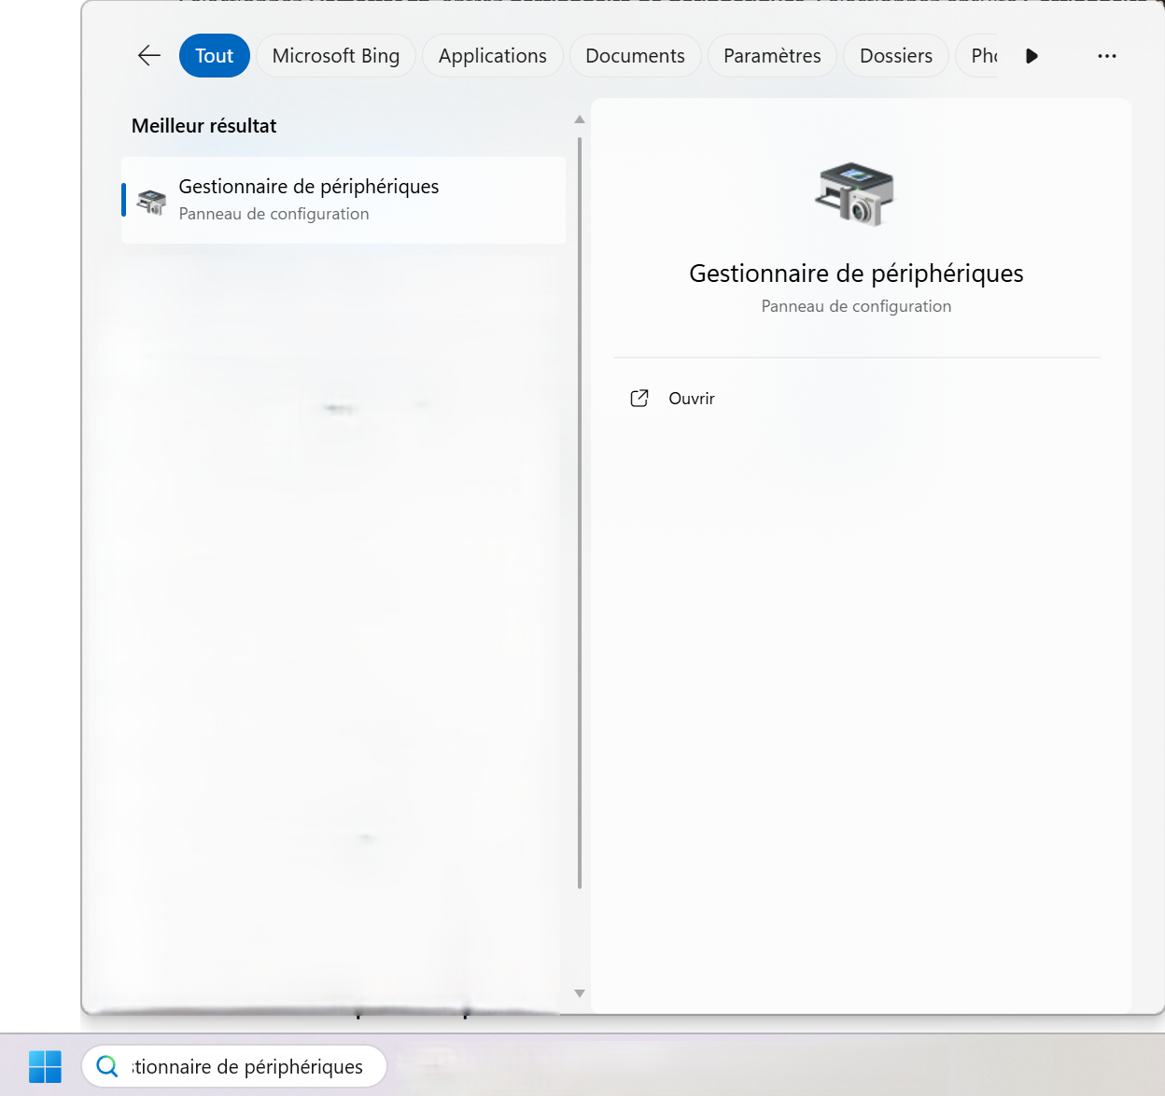
Task: Click the Gestionnaire de périphériques title in preview pane
Action: (856, 274)
